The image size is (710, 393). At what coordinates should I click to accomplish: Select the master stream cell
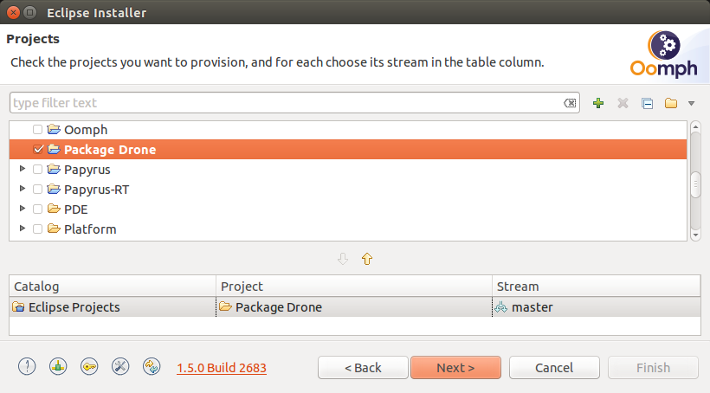596,307
